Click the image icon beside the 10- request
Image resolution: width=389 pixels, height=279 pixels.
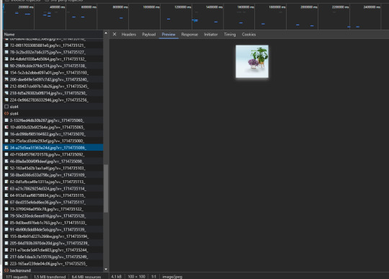[6, 128]
